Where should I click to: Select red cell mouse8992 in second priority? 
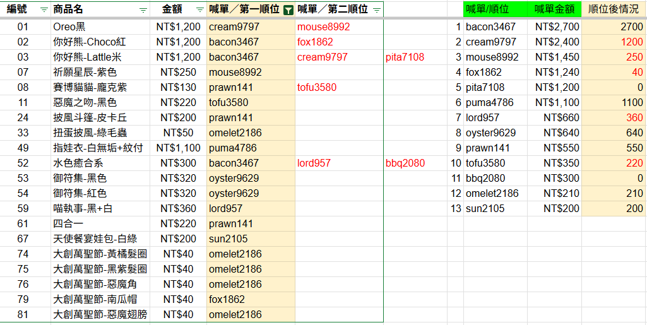[x=323, y=27]
